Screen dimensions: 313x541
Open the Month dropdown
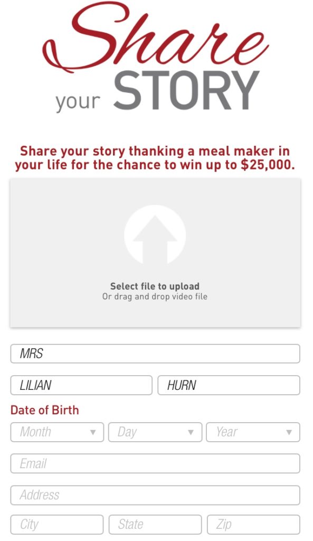click(57, 432)
